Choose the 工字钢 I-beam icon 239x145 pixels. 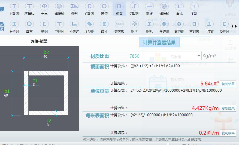tap(209, 26)
